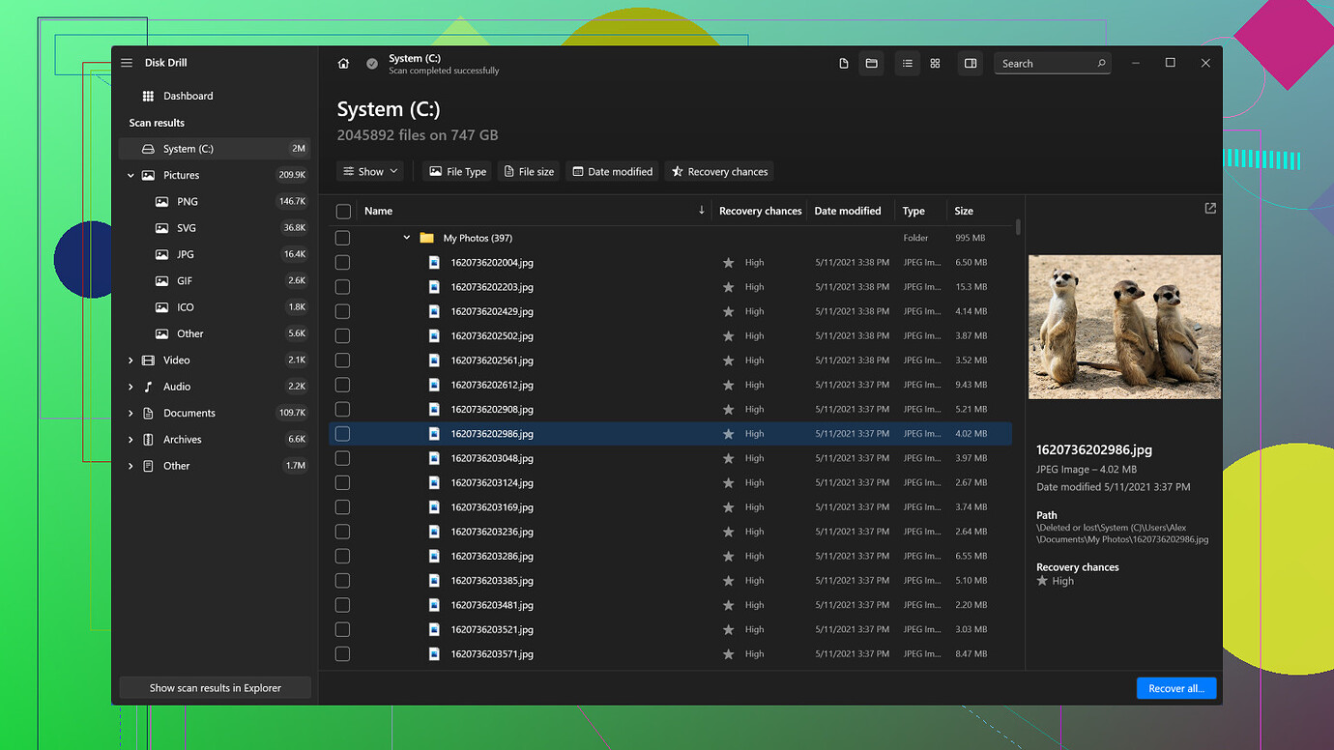Select the folder view icon in header
Image resolution: width=1334 pixels, height=750 pixels.
[x=871, y=64]
